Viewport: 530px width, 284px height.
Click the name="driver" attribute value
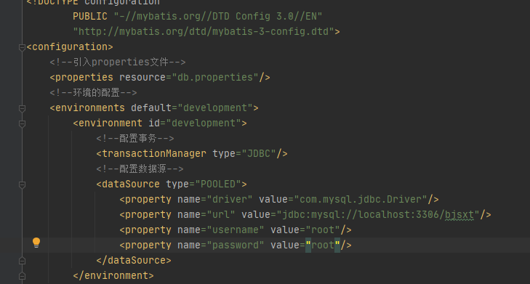click(230, 199)
